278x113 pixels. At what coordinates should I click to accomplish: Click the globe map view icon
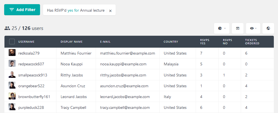[268, 28]
